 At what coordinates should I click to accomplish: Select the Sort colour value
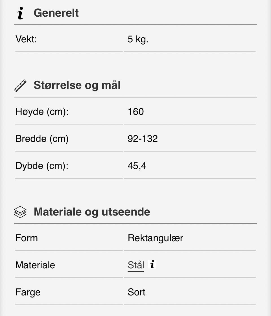136,292
